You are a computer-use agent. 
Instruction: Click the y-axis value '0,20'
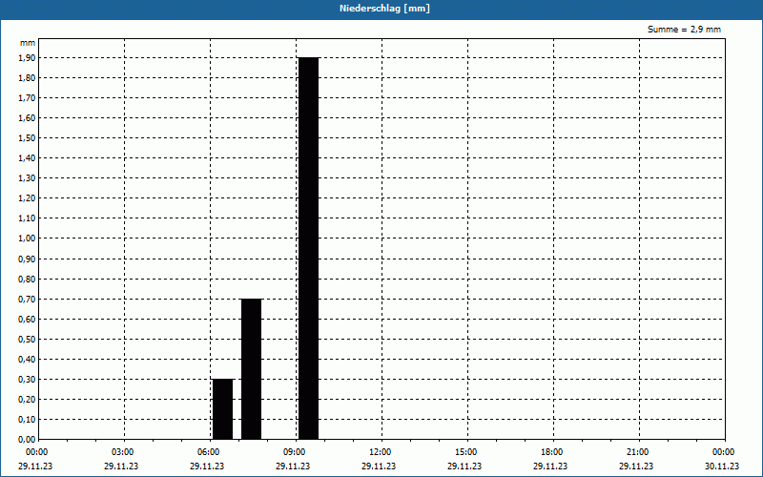pyautogui.click(x=27, y=400)
